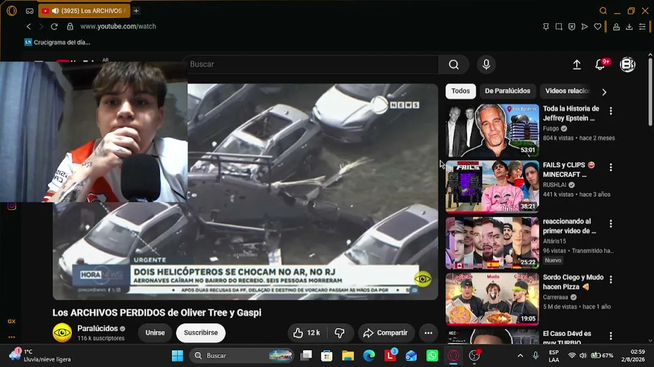Click the YouTube Buscar search field
654x367 pixels.
pos(311,64)
